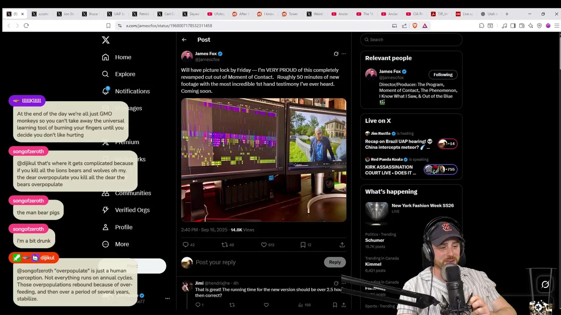
Task: Open the editing monitors photo
Action: (264, 160)
